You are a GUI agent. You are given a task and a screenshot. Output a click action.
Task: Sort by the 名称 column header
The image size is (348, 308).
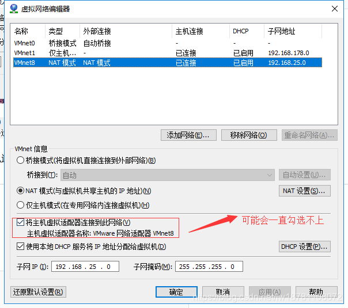tap(28, 31)
